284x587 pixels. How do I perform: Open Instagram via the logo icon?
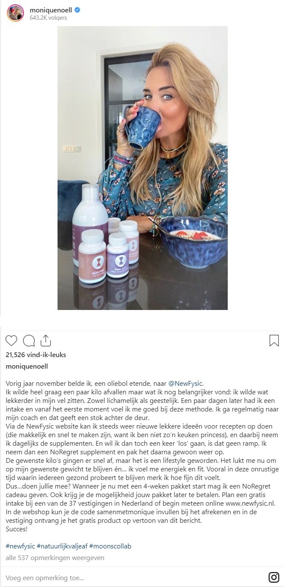(274, 577)
